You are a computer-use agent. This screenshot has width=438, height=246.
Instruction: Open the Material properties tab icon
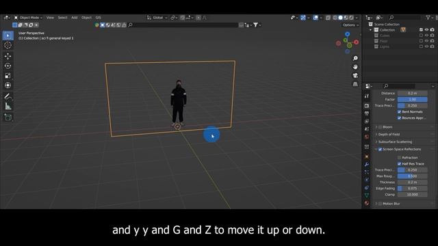[x=367, y=203]
